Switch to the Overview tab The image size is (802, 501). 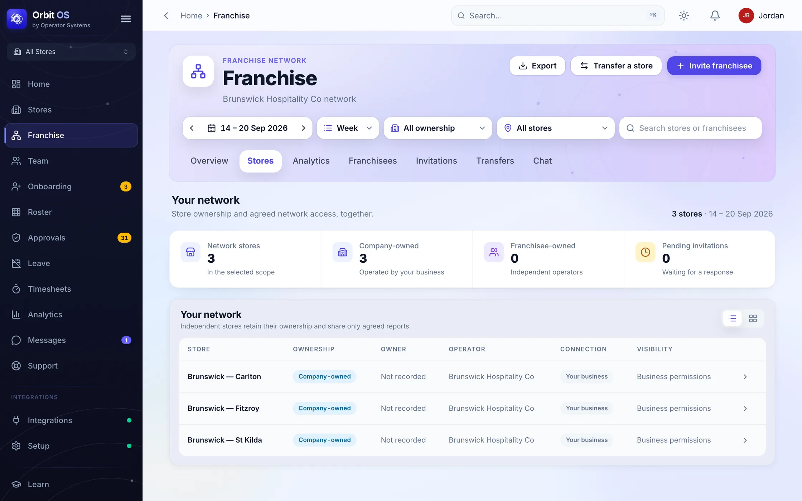pyautogui.click(x=209, y=161)
